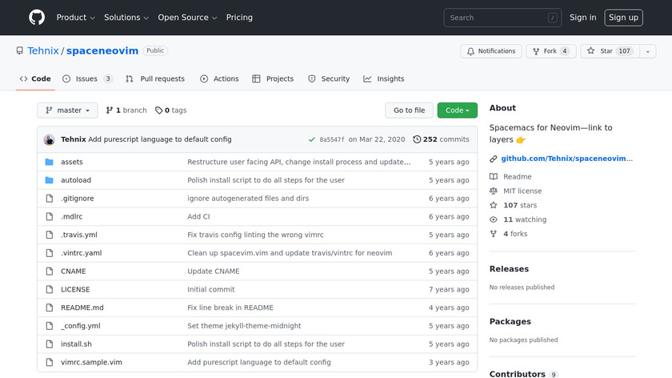
Task: Open the .vintrc.yaml file
Action: 82,253
